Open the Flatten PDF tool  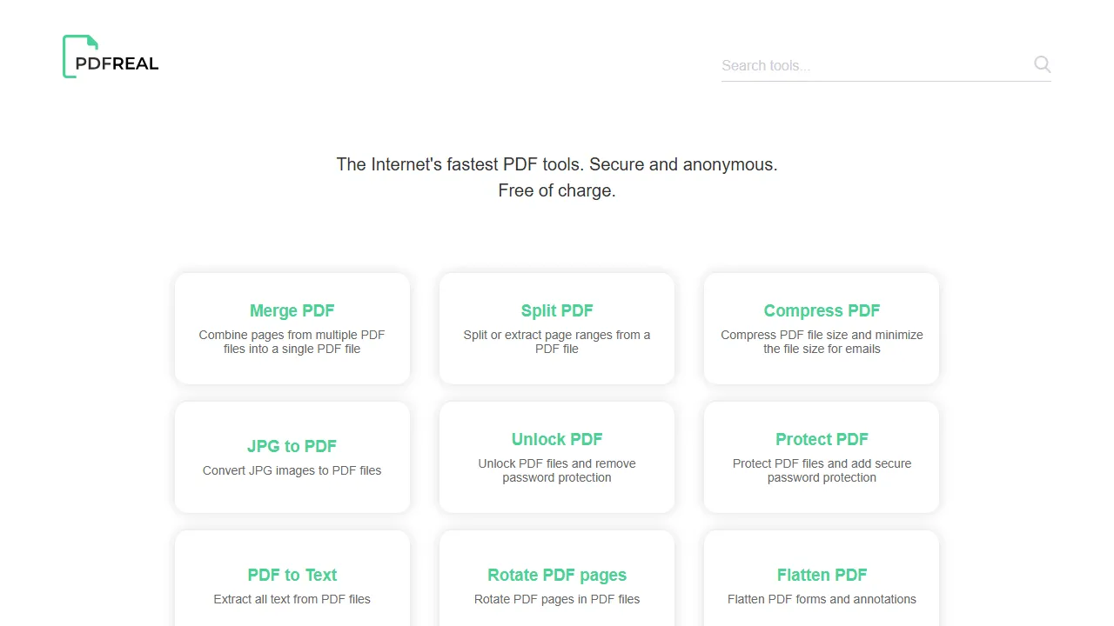coord(821,583)
